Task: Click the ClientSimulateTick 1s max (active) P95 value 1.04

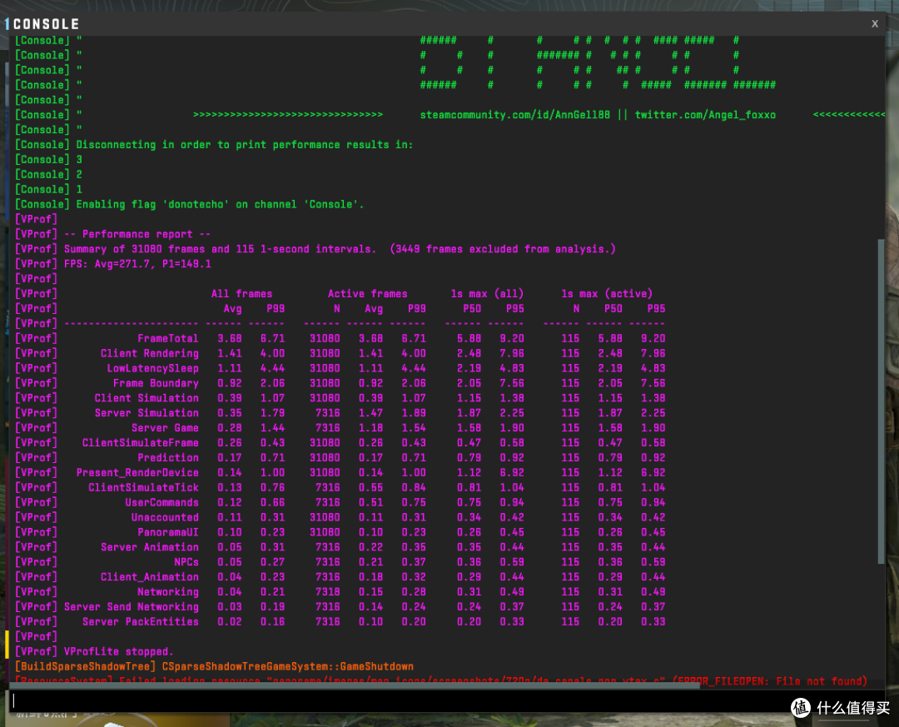Action: click(653, 488)
